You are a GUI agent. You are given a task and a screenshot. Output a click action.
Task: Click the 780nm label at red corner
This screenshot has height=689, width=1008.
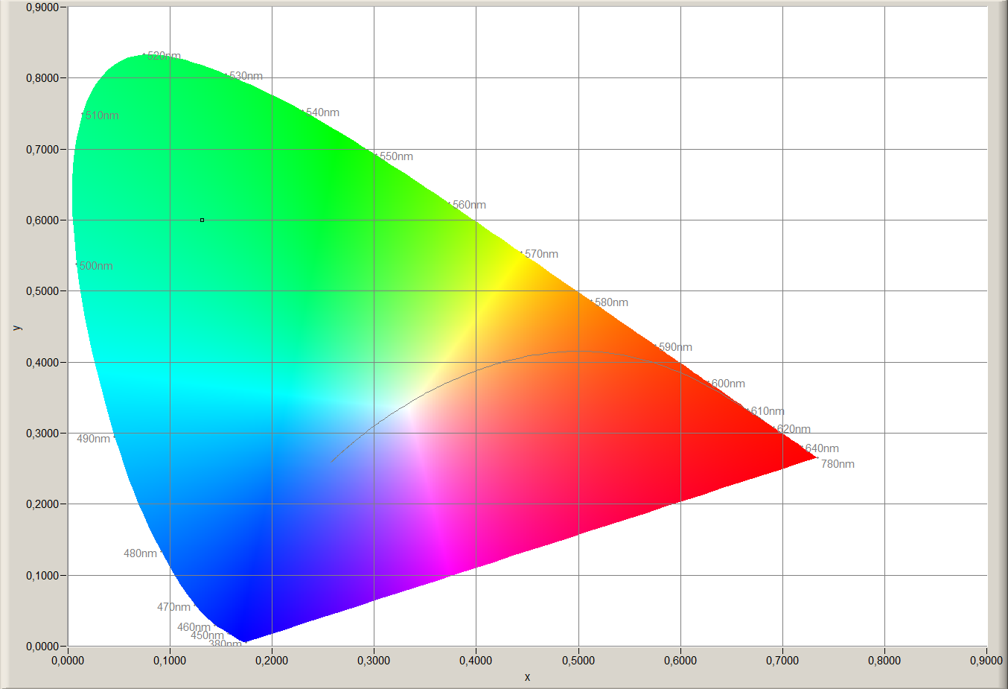pyautogui.click(x=838, y=464)
